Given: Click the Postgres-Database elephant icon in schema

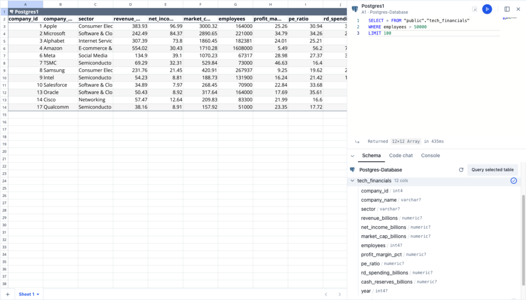Looking at the screenshot, I should pyautogui.click(x=352, y=170).
